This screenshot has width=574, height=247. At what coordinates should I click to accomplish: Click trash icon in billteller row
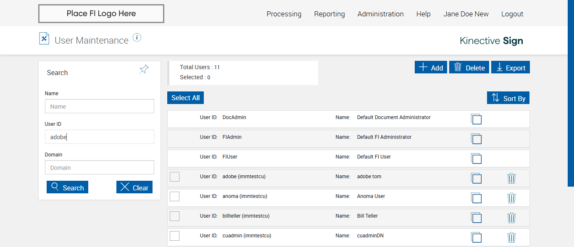tap(511, 218)
